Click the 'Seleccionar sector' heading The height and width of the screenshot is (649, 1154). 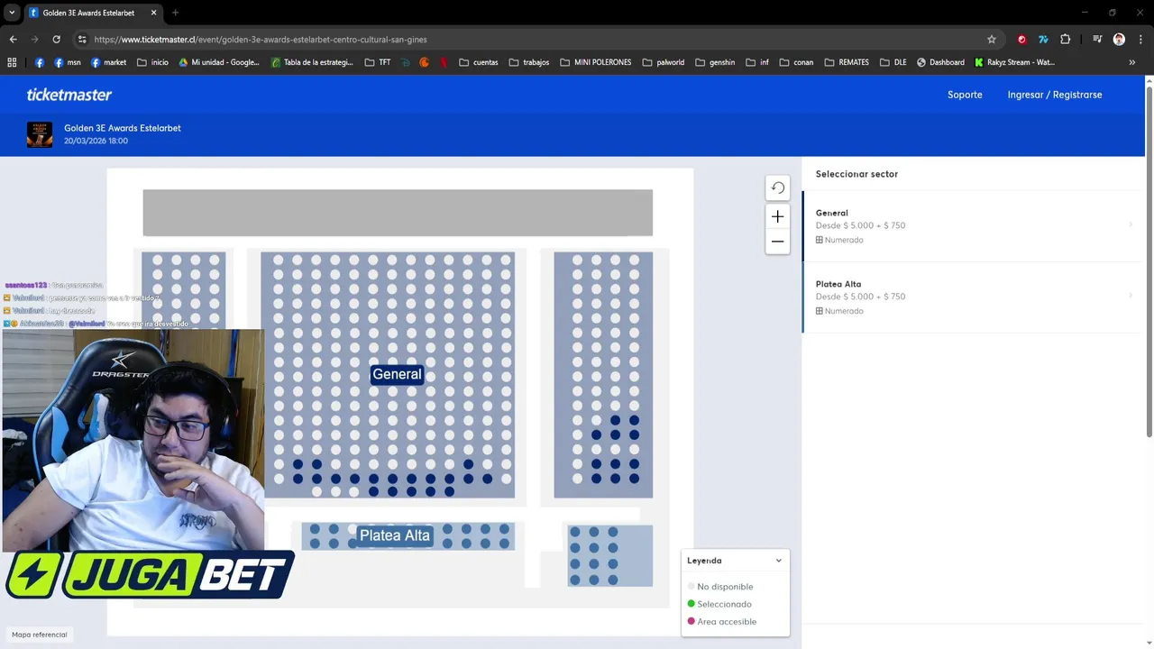pos(856,174)
